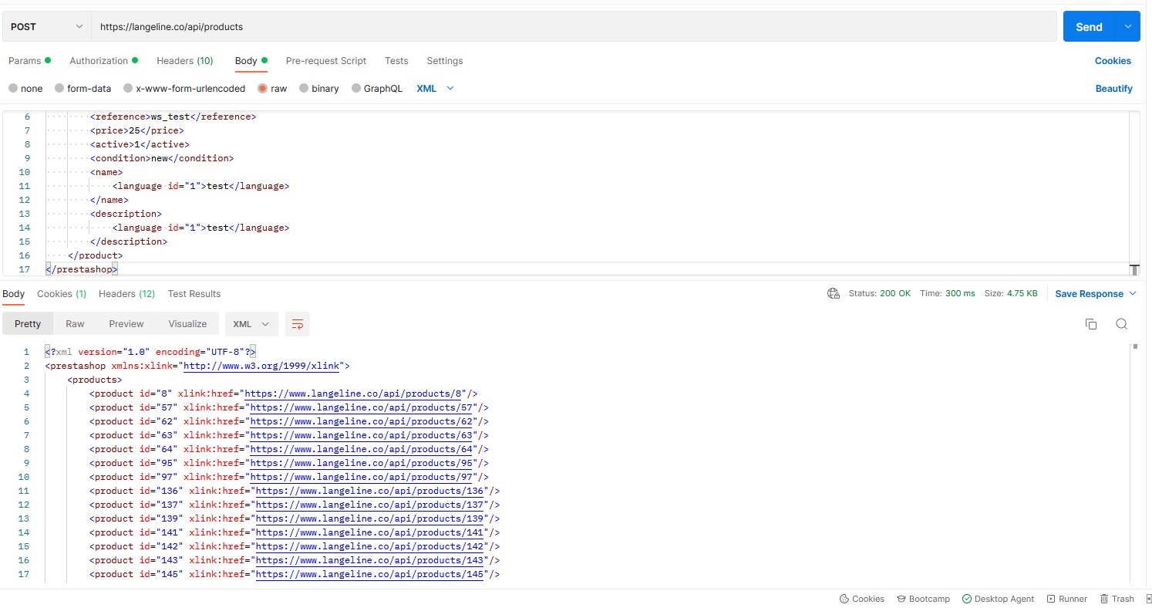Click the Send button
Image resolution: width=1152 pixels, height=608 pixels.
point(1089,25)
